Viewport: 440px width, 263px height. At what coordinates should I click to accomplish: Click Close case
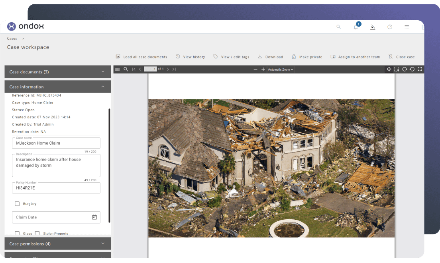tap(402, 57)
